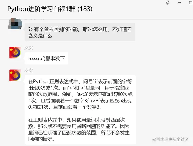Select the 皮皮 name above the long reply
The width and height of the screenshot is (193, 146).
click(x=28, y=71)
